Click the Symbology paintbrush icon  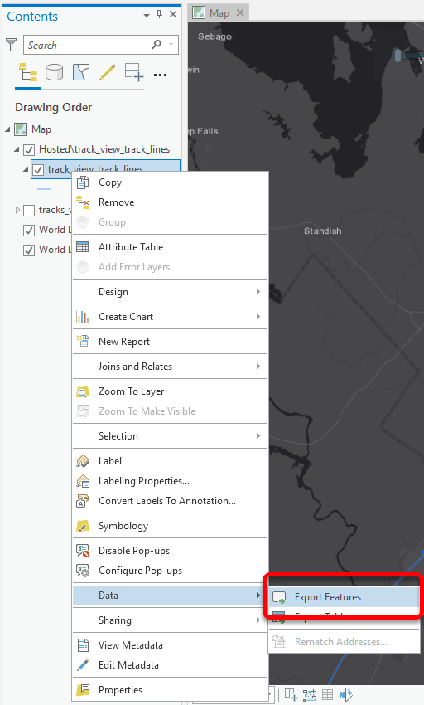[83, 526]
